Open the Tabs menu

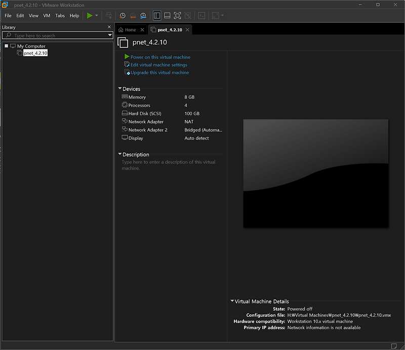click(60, 16)
